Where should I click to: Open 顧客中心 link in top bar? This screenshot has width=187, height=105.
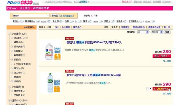coord(138,2)
